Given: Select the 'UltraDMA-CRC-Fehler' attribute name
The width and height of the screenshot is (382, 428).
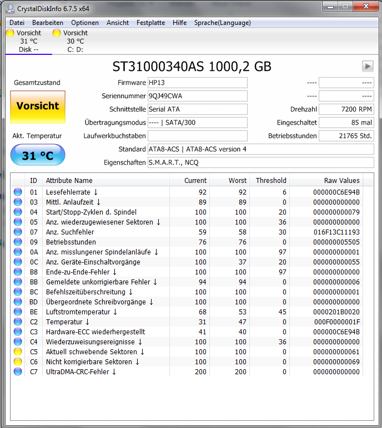Looking at the screenshot, I should (77, 372).
